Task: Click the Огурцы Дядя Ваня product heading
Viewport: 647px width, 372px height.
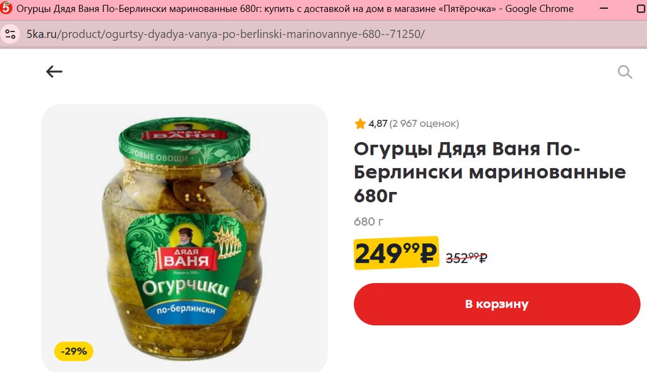Action: click(490, 172)
